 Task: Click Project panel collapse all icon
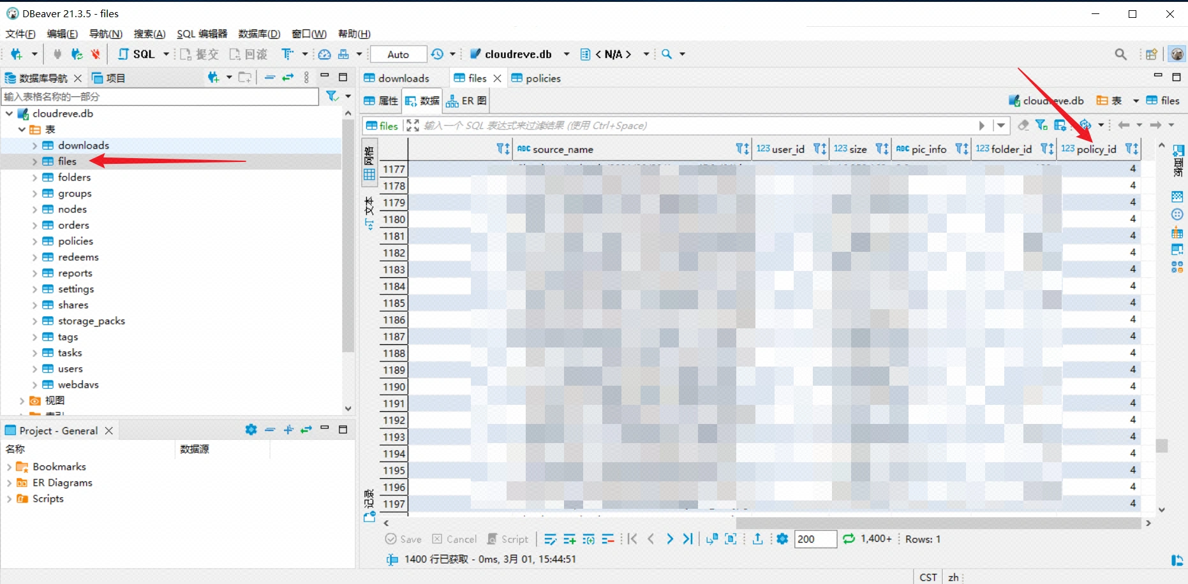click(270, 430)
